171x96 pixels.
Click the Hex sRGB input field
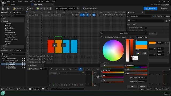click(x=142, y=81)
